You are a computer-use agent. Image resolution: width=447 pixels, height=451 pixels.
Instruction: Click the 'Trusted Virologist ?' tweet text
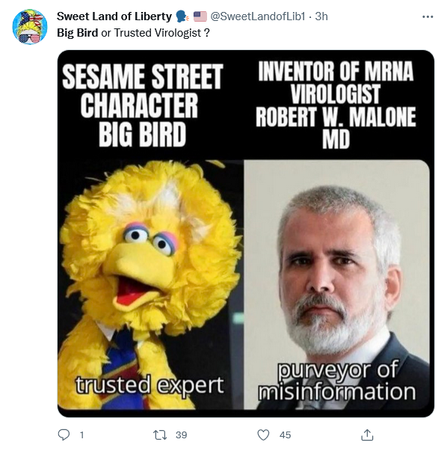[162, 33]
